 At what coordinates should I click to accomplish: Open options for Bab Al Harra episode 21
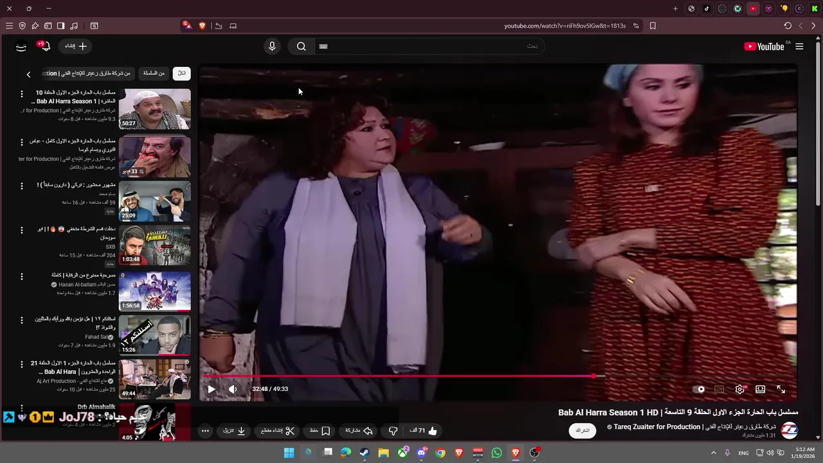(21, 365)
